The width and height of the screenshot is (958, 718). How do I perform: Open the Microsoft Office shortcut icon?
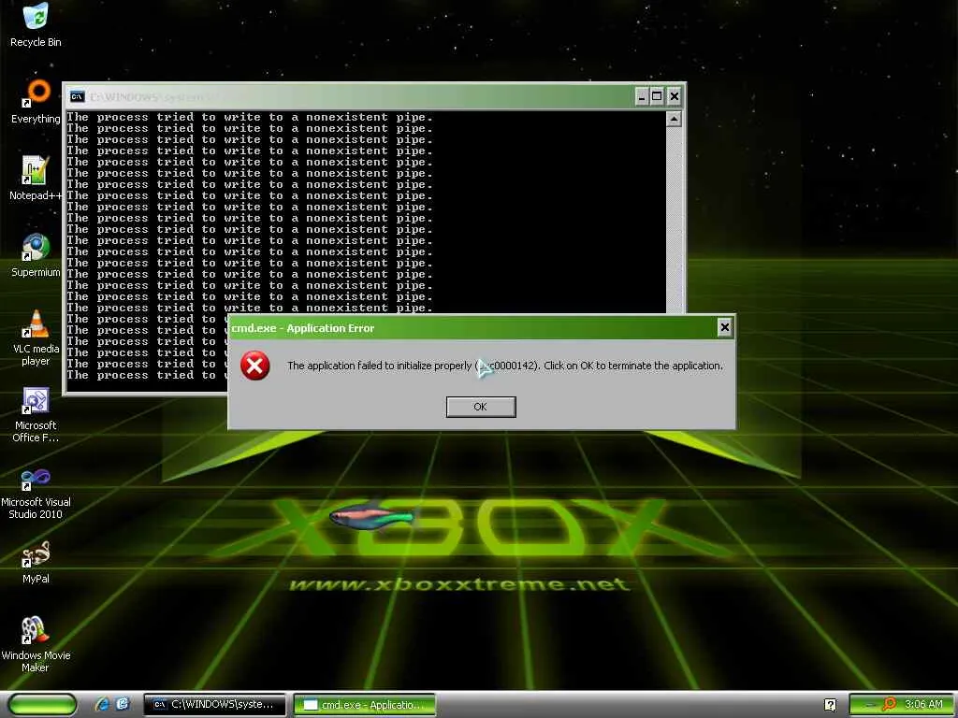tap(36, 414)
